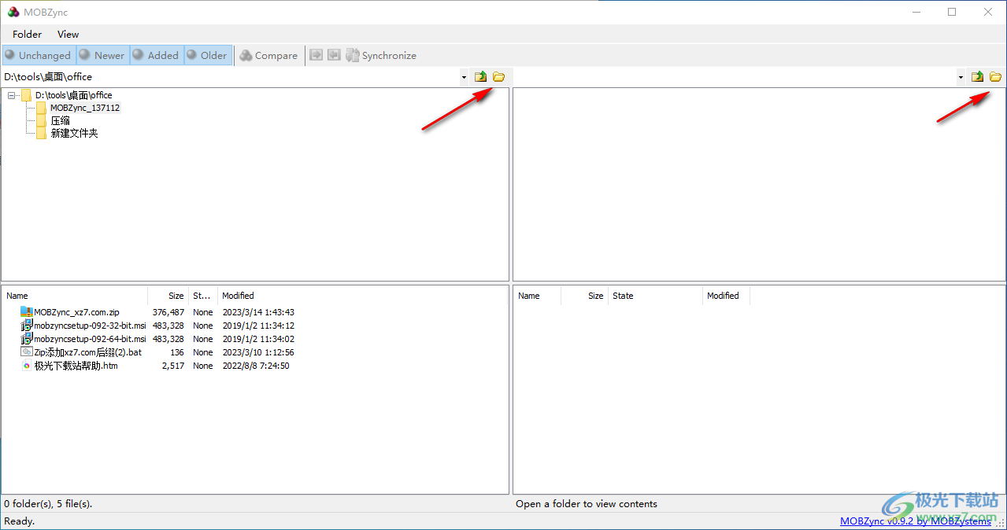Open MOBZync v0.9.2 by MOBZystems link

coord(916,521)
